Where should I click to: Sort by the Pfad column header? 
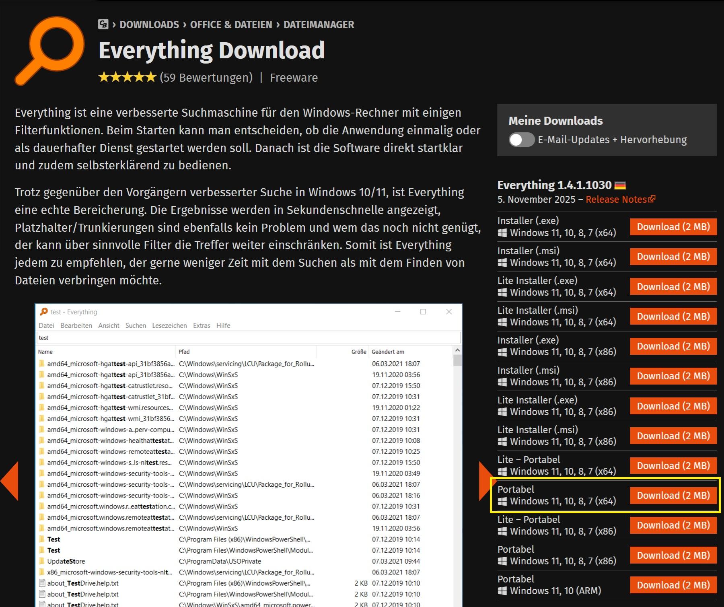point(184,352)
